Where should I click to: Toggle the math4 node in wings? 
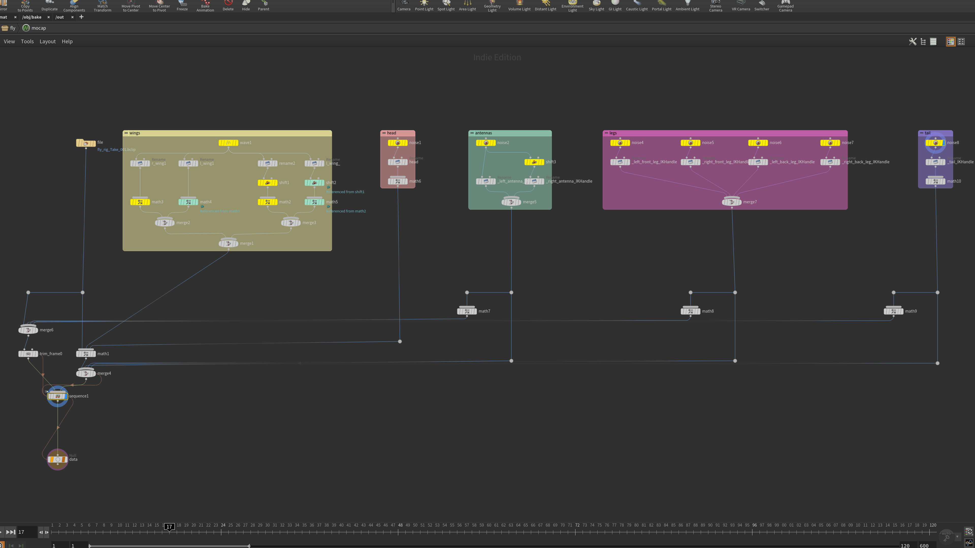pyautogui.click(x=188, y=202)
